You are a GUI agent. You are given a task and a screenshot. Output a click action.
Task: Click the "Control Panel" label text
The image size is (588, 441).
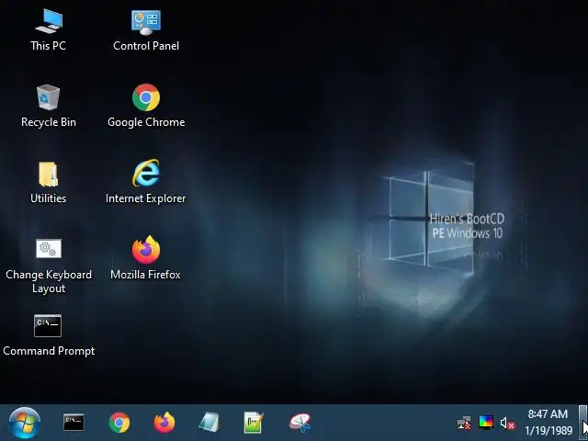(146, 46)
